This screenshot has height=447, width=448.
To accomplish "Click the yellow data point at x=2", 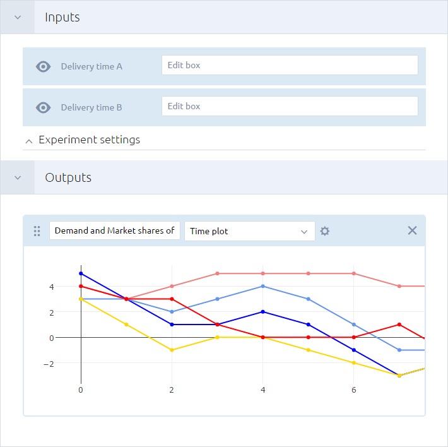I will coord(172,350).
